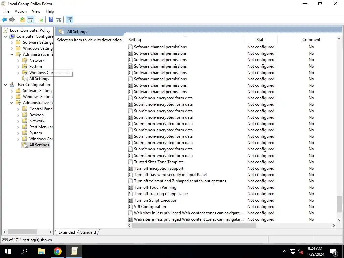Show hidden tray icons chevron
The image size is (344, 258).
(x=284, y=251)
